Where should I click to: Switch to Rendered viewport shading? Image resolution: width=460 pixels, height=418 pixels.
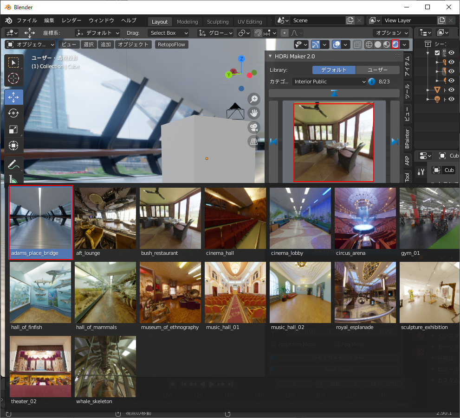[395, 44]
